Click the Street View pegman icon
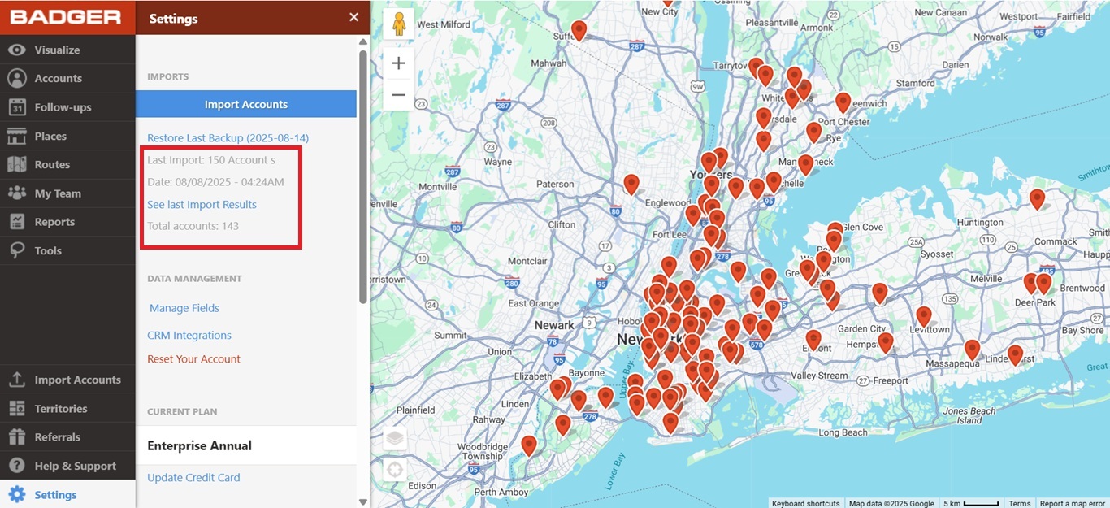The width and height of the screenshot is (1110, 508). pyautogui.click(x=399, y=24)
